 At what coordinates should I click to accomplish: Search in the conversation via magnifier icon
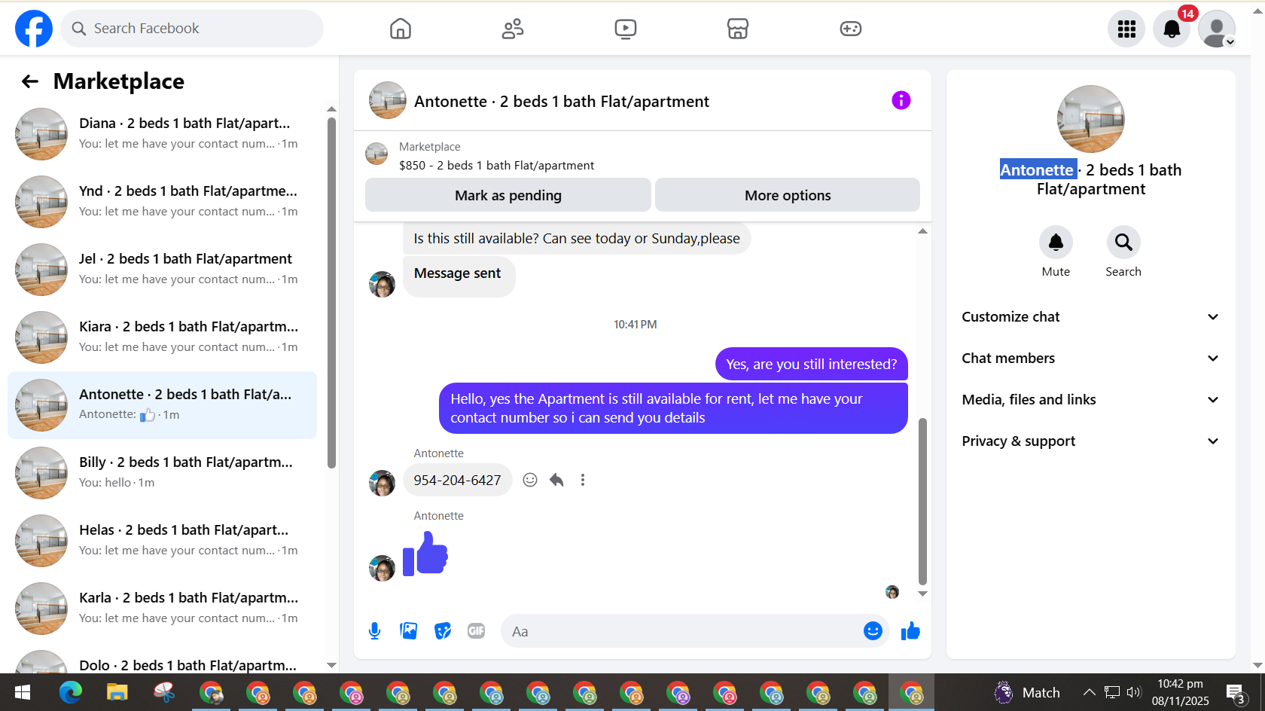click(x=1123, y=243)
